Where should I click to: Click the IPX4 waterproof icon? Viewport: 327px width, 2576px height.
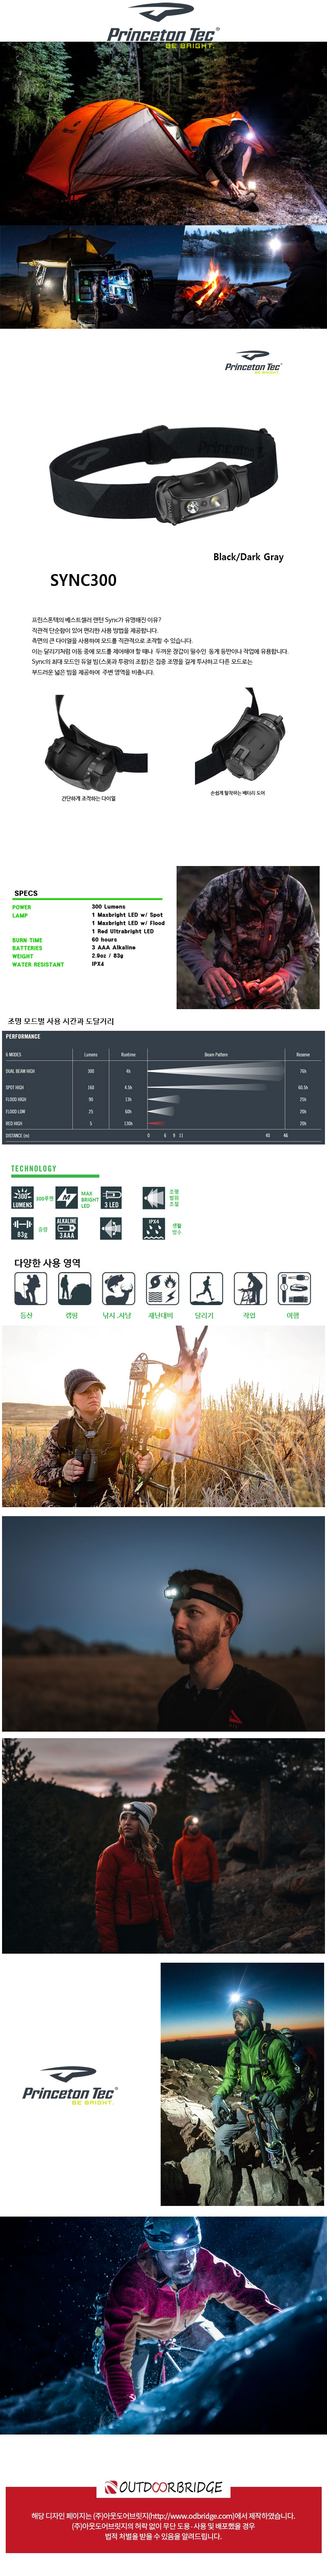pyautogui.click(x=154, y=1228)
